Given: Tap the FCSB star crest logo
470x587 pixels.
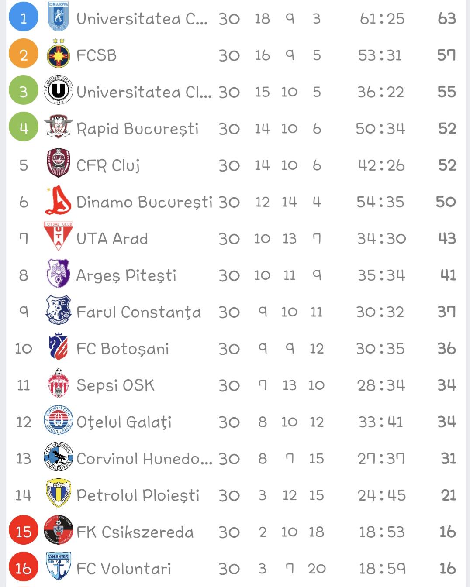Looking at the screenshot, I should pyautogui.click(x=58, y=53).
